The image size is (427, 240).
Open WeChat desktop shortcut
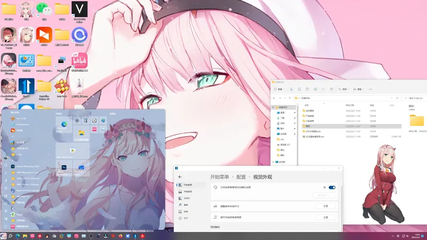pos(44,11)
